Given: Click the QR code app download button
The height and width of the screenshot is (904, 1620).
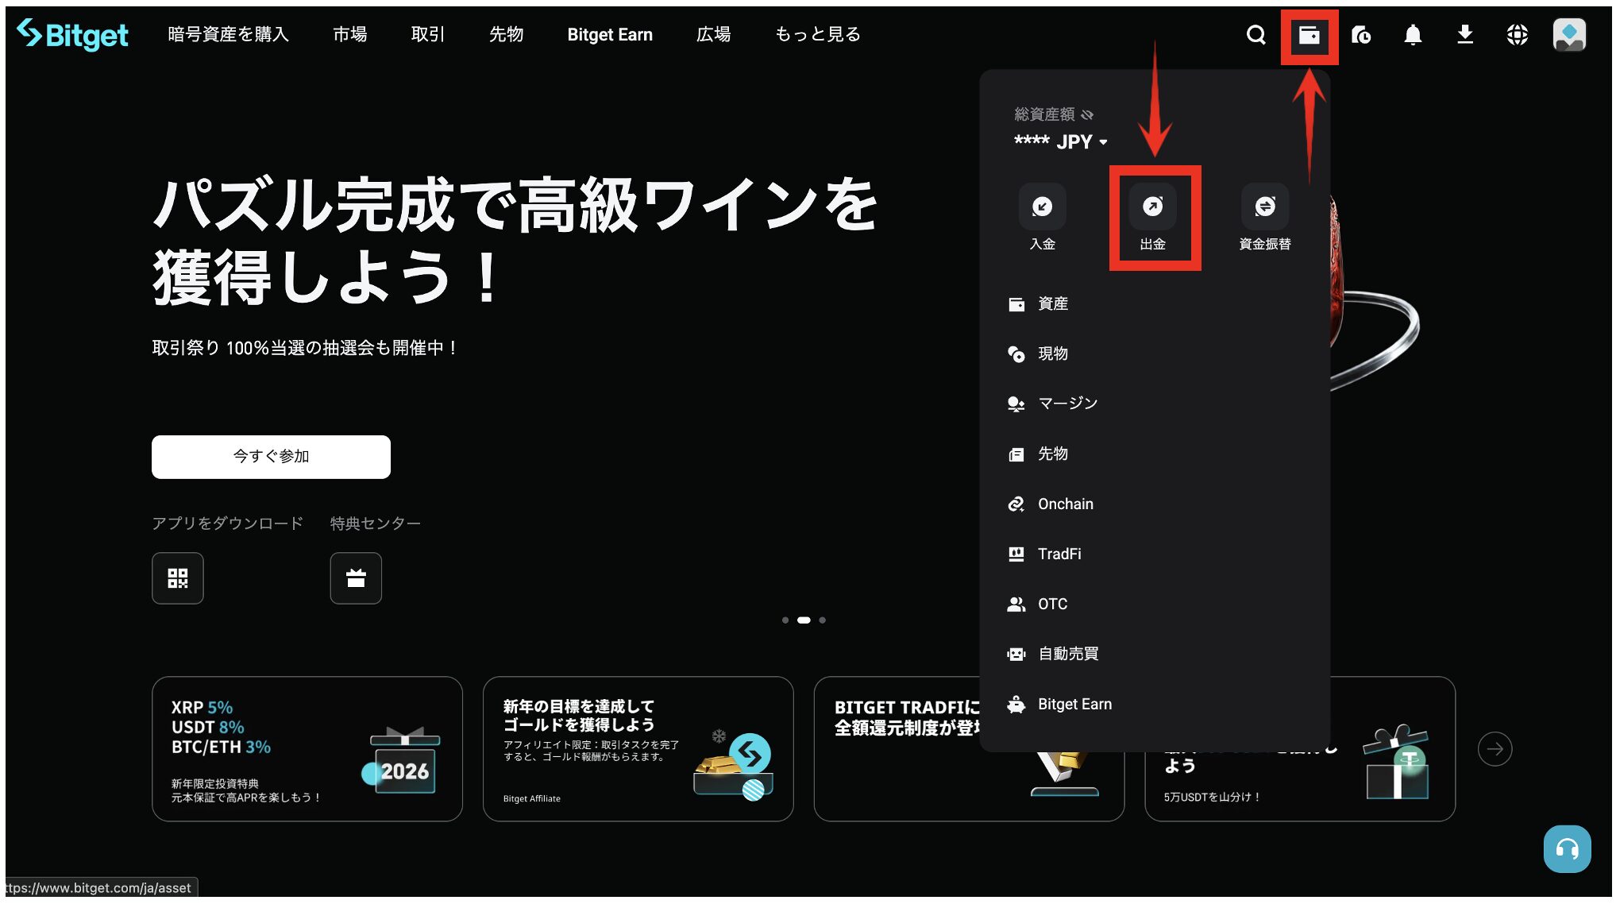Looking at the screenshot, I should (178, 578).
